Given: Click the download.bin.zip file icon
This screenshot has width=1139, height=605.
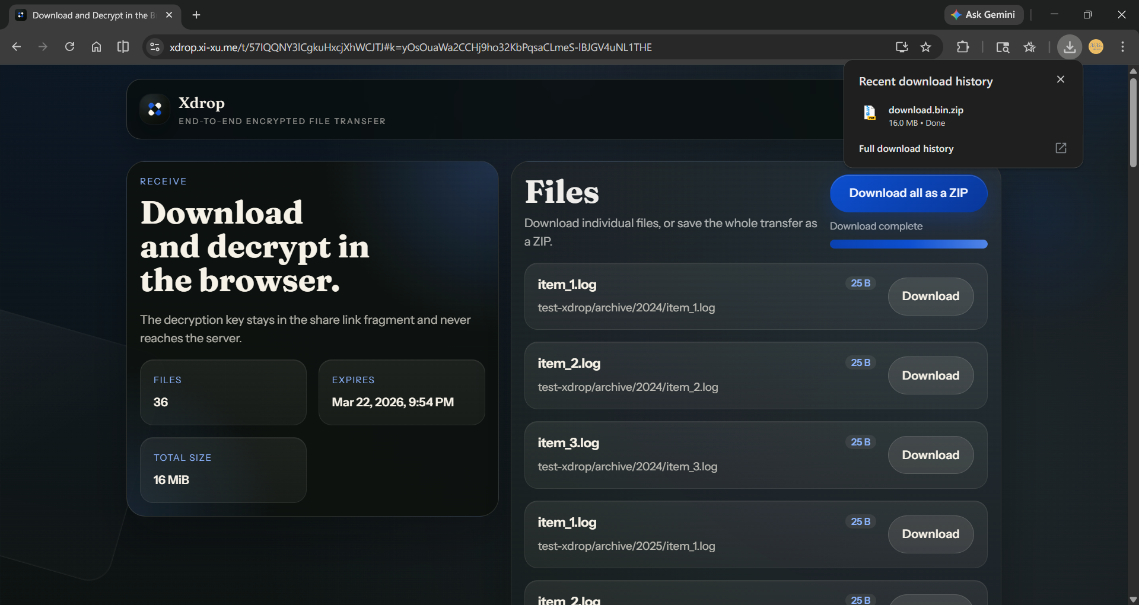Looking at the screenshot, I should click(x=870, y=113).
